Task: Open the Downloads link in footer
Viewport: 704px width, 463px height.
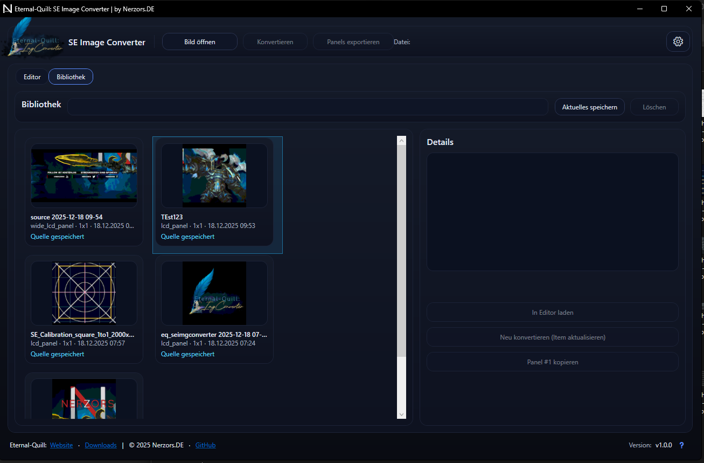Action: (x=101, y=445)
